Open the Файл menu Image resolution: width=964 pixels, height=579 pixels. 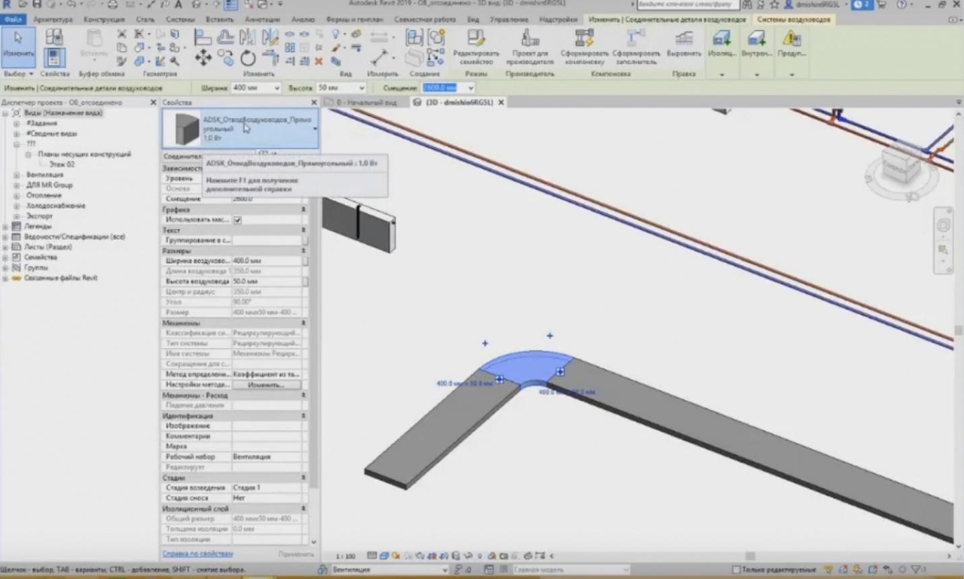tap(13, 20)
